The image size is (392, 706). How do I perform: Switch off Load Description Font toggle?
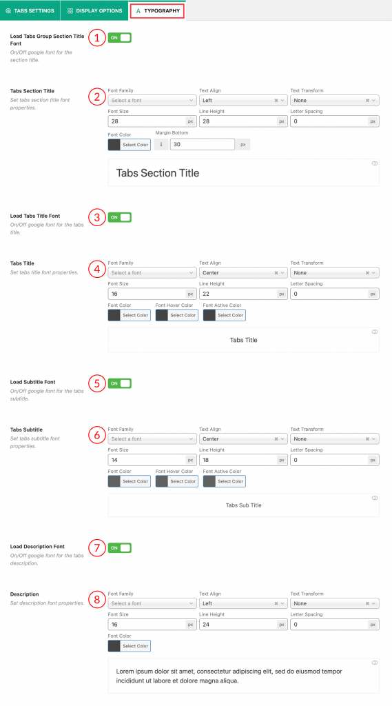(x=120, y=548)
